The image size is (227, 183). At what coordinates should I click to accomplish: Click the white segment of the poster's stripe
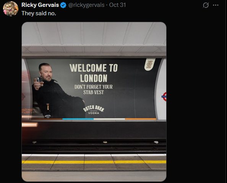[109, 119]
